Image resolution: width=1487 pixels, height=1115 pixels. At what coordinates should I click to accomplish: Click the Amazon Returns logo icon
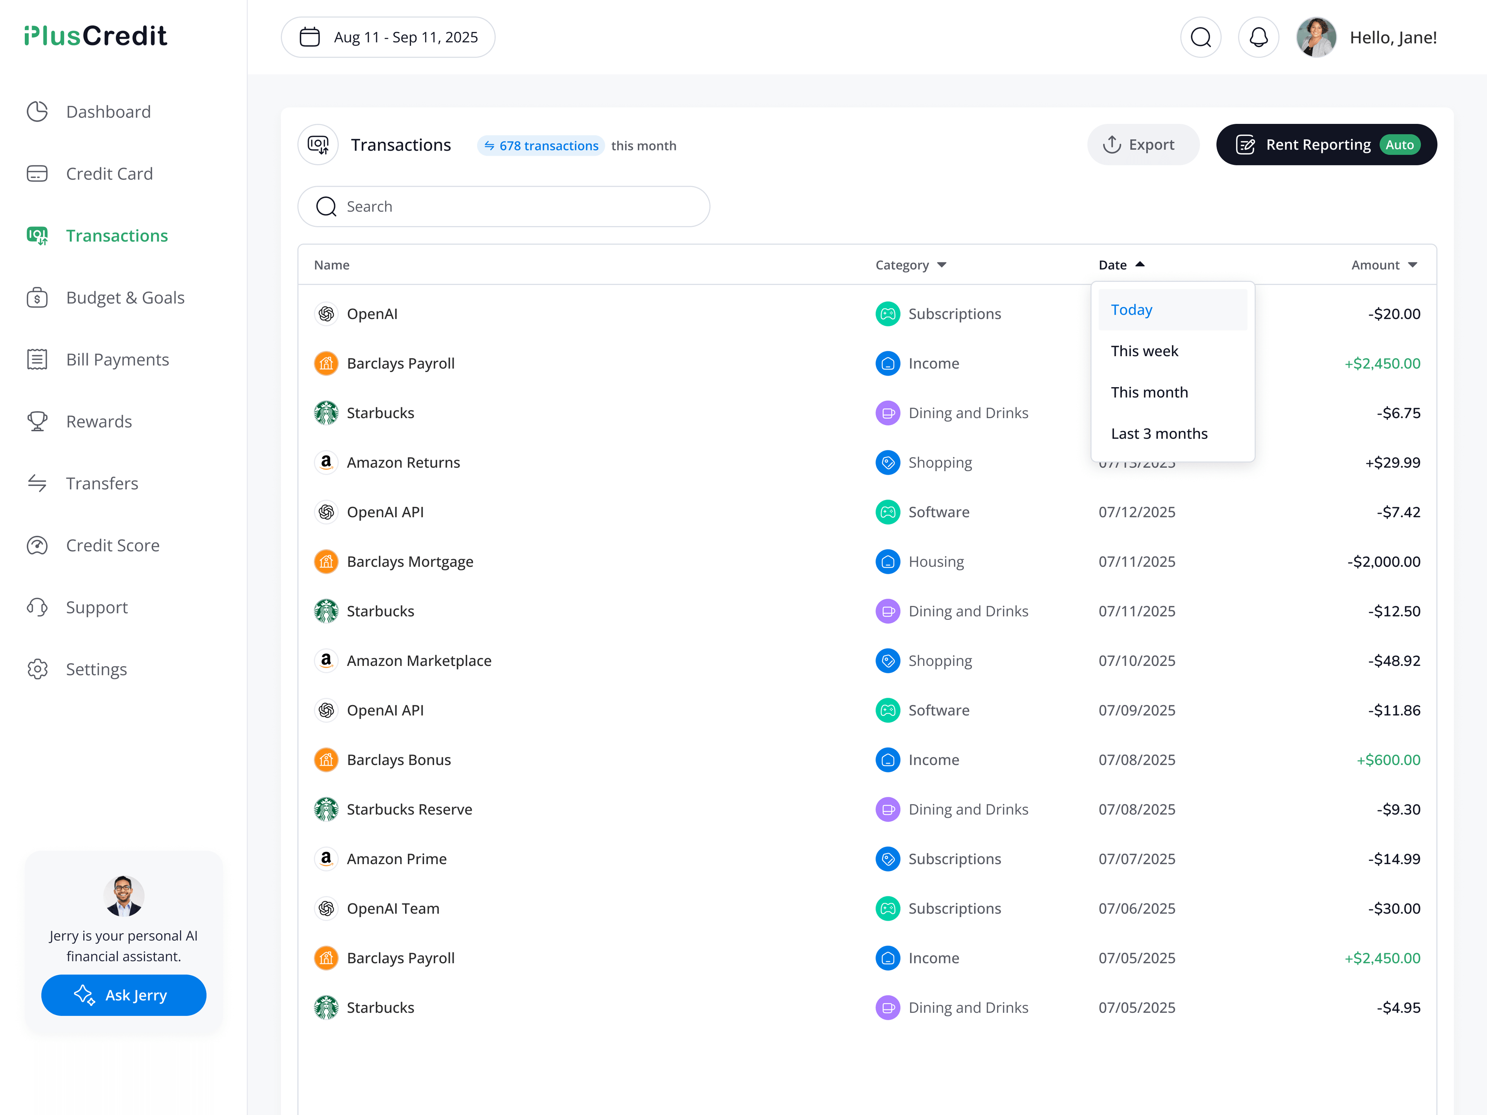(x=326, y=462)
